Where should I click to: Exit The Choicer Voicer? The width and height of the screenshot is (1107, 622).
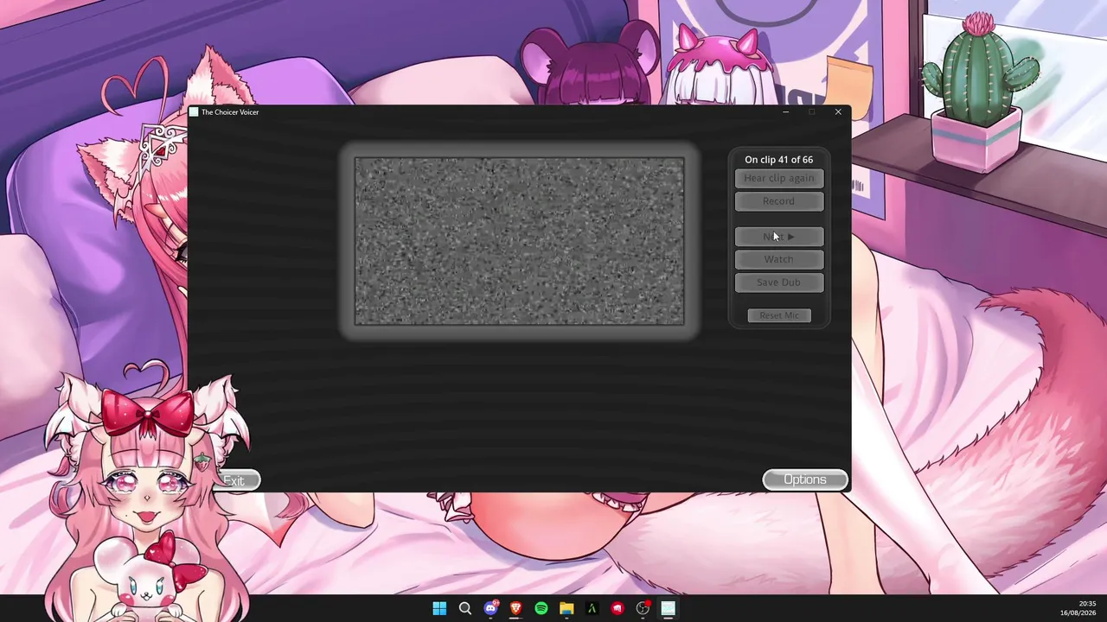tap(237, 481)
